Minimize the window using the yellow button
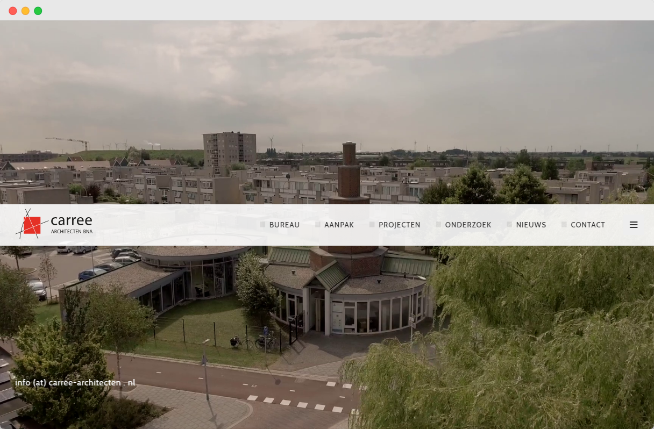The width and height of the screenshot is (654, 429). tap(25, 11)
